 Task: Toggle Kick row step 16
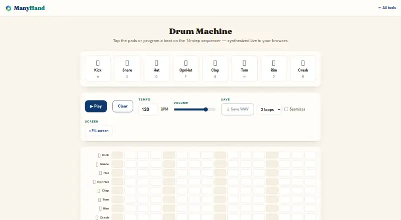(x=310, y=155)
